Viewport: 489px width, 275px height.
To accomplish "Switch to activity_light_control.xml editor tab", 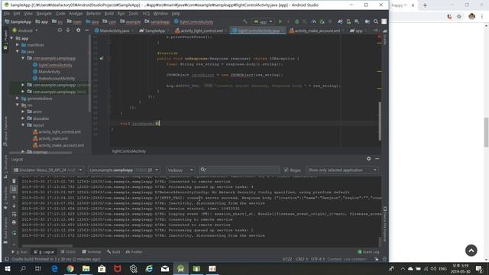I will coord(202,31).
